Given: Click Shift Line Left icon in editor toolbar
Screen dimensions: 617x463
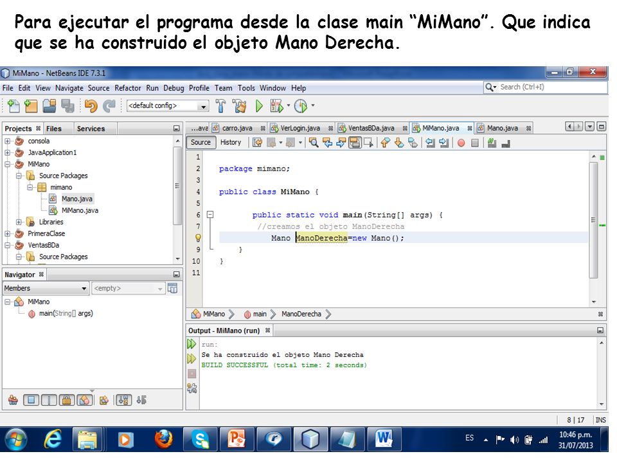Looking at the screenshot, I should click(x=430, y=143).
